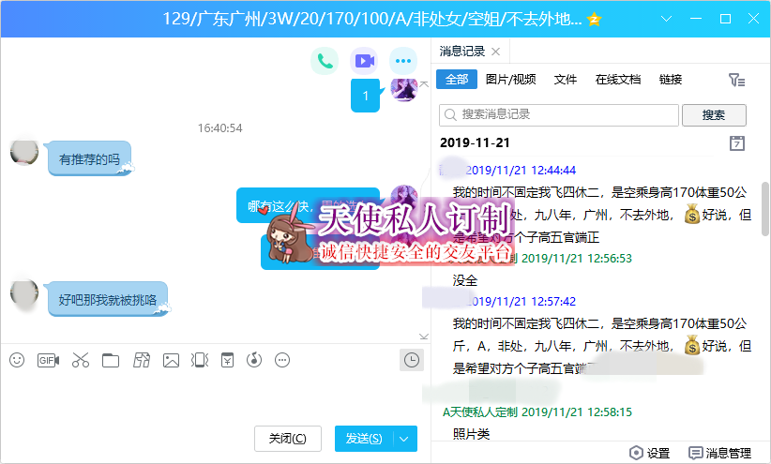
Task: Click the A天使私人定制 12:58:15 sender line
Action: 537,412
